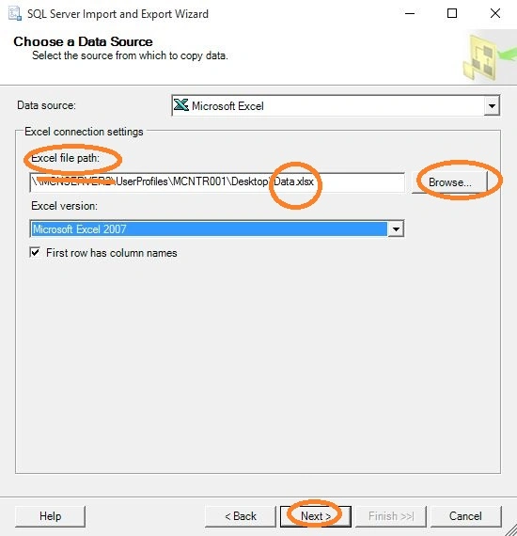
Task: Click the Excel connection settings group title
Action: tap(84, 132)
